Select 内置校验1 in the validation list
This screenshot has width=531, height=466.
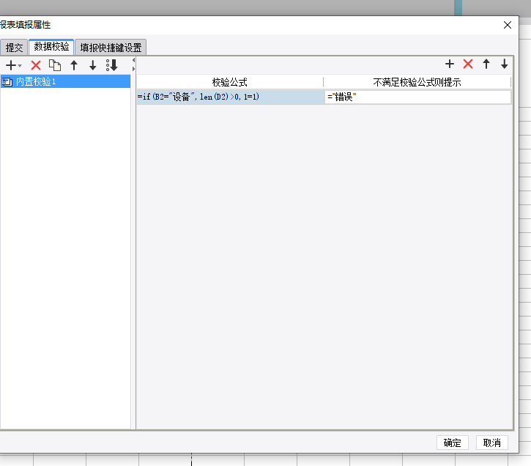tap(65, 81)
